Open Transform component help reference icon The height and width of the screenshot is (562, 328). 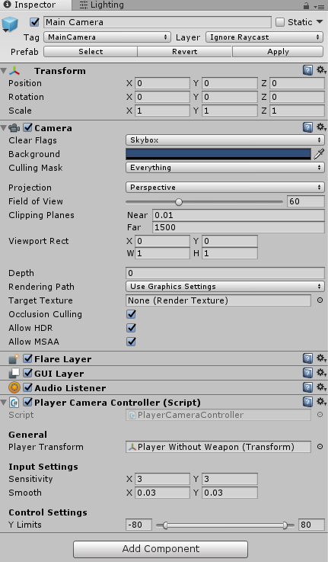pos(307,70)
